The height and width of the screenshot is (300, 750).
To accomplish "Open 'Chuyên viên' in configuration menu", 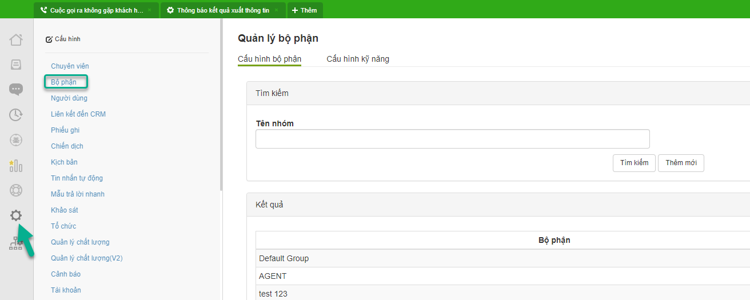I will (x=70, y=66).
